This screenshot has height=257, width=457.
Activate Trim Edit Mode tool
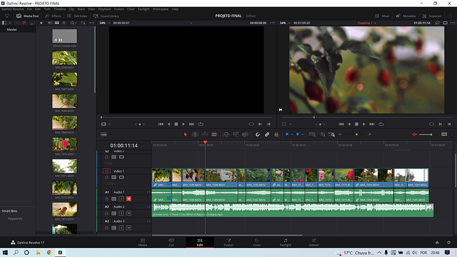pos(195,134)
